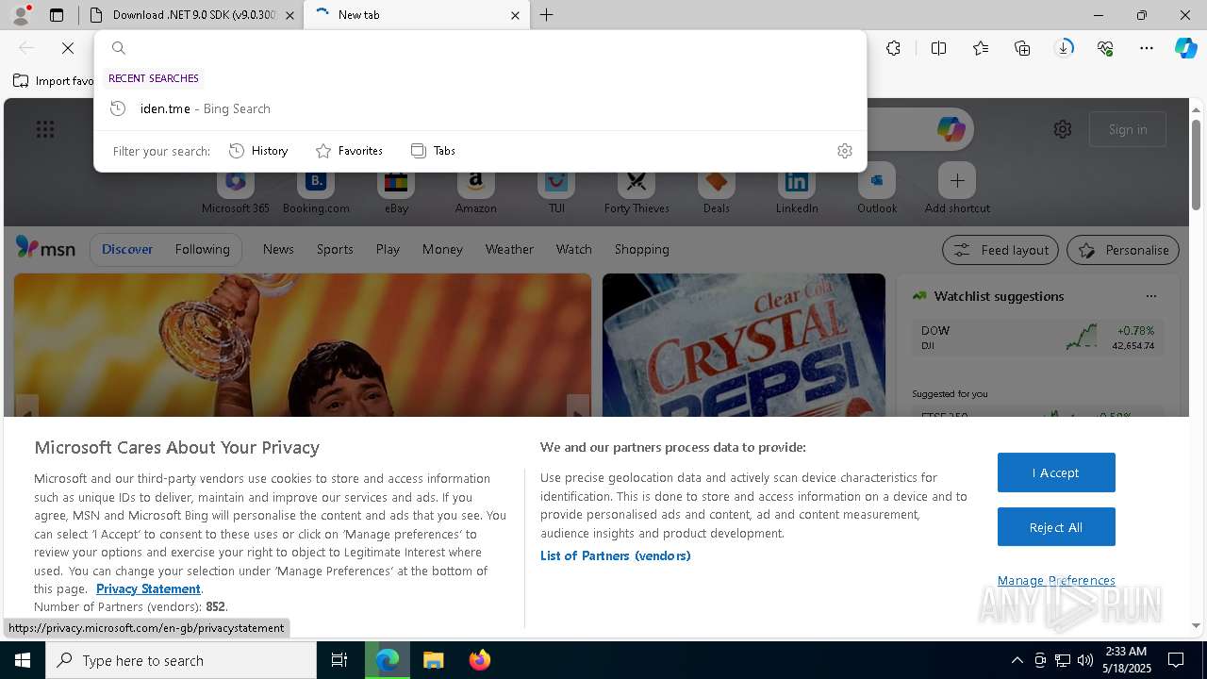Open the Privacy Statement link
The image size is (1207, 679).
[x=148, y=588]
